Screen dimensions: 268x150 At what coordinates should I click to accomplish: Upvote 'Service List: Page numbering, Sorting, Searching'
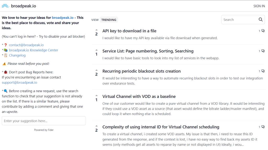click(96, 50)
